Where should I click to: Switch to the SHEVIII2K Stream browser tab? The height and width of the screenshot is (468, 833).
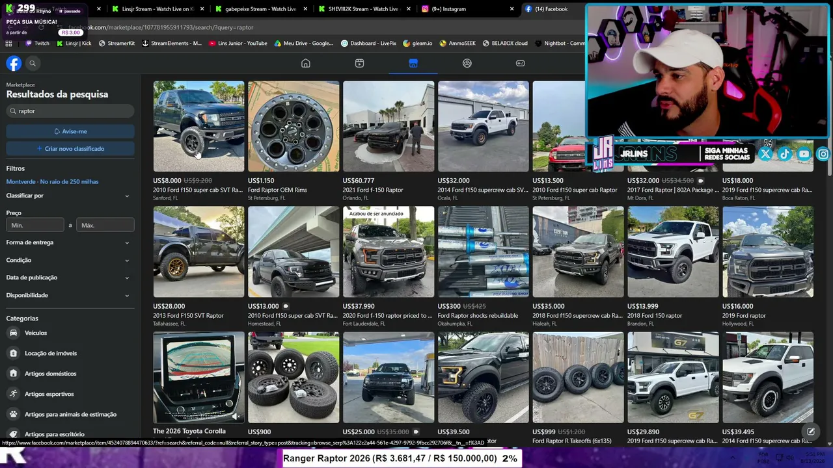coord(363,9)
